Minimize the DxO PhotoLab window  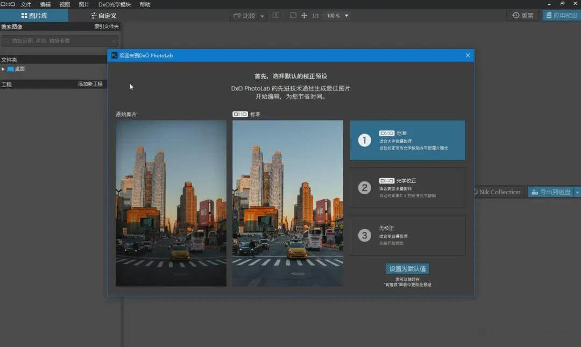549,4
